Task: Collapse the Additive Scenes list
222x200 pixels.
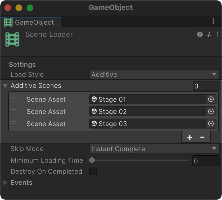Action: click(5, 86)
